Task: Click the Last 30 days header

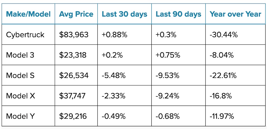Action: point(124,14)
